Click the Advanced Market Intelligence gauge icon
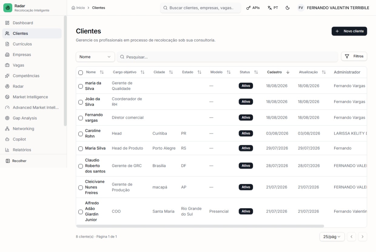 [x=7, y=107]
